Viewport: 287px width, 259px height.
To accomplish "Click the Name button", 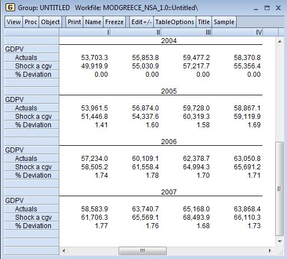I will pos(93,22).
